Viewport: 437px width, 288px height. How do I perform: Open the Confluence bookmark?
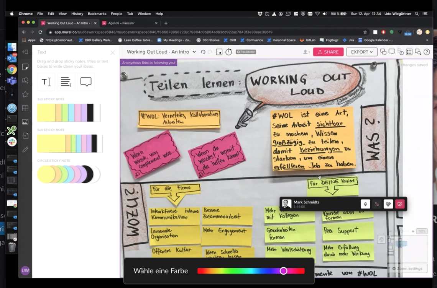click(x=252, y=40)
